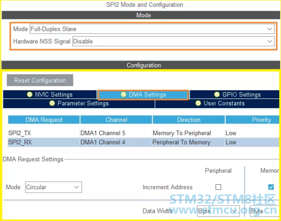Viewport: 281px width, 221px height.
Task: Click the green check icon on Parameter Settings
Action: (x=52, y=103)
